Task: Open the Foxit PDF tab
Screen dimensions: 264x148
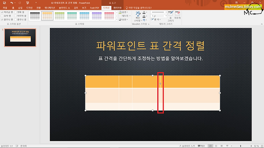Action: [x=95, y=8]
